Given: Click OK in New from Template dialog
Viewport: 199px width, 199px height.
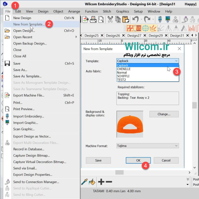Looking at the screenshot, I should [138, 160].
